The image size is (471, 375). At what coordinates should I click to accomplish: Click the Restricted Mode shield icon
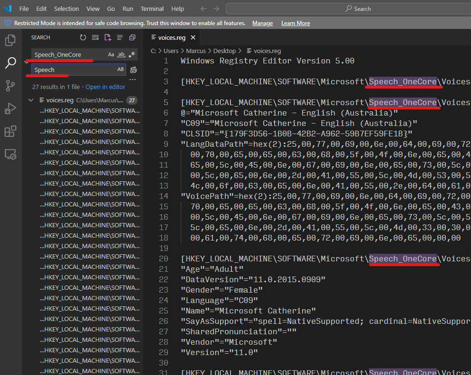[8, 23]
